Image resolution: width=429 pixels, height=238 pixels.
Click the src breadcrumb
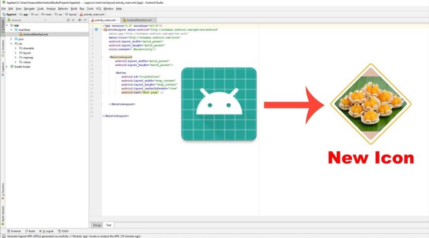tap(35, 14)
